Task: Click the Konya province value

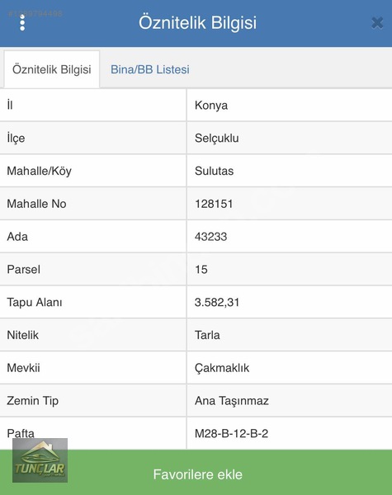Action: tap(211, 106)
